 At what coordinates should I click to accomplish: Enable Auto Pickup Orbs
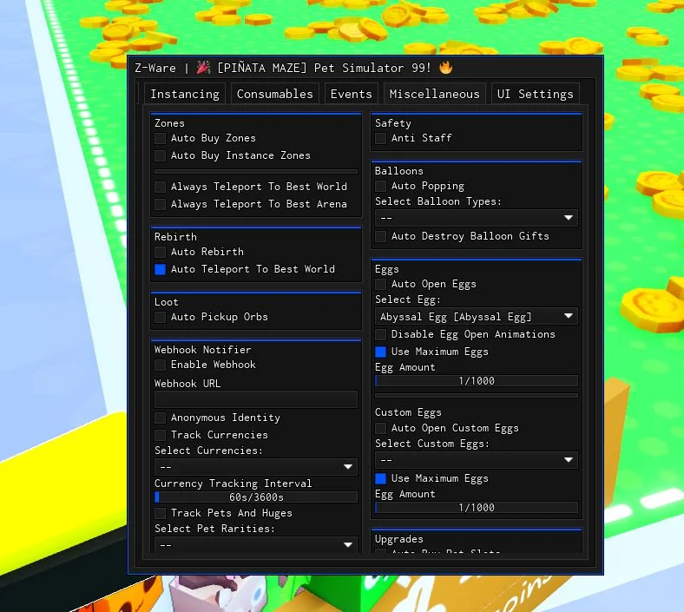coord(160,317)
